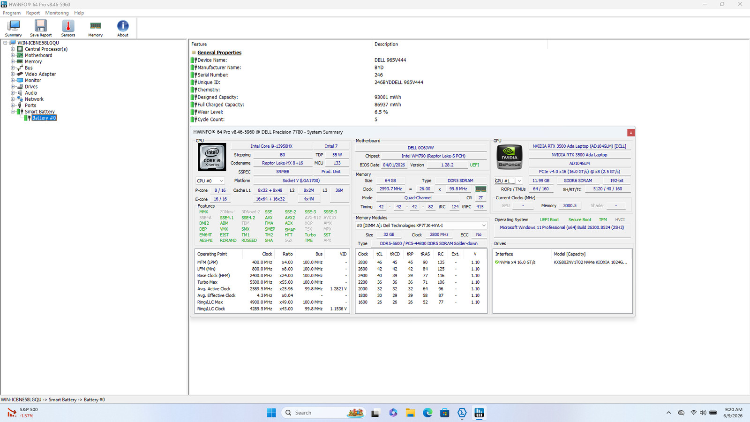The image size is (750, 422).
Task: Click the HWiNFO icon on taskbar
Action: pos(479,413)
